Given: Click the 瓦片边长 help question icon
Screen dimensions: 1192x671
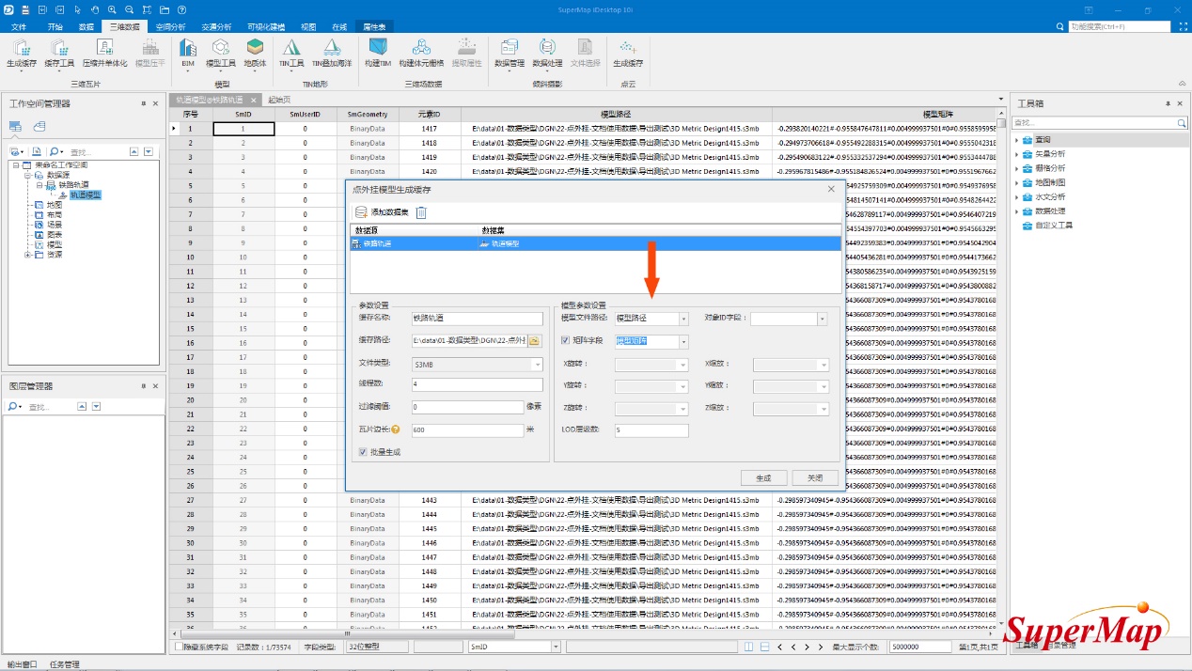Looking at the screenshot, I should pos(396,430).
